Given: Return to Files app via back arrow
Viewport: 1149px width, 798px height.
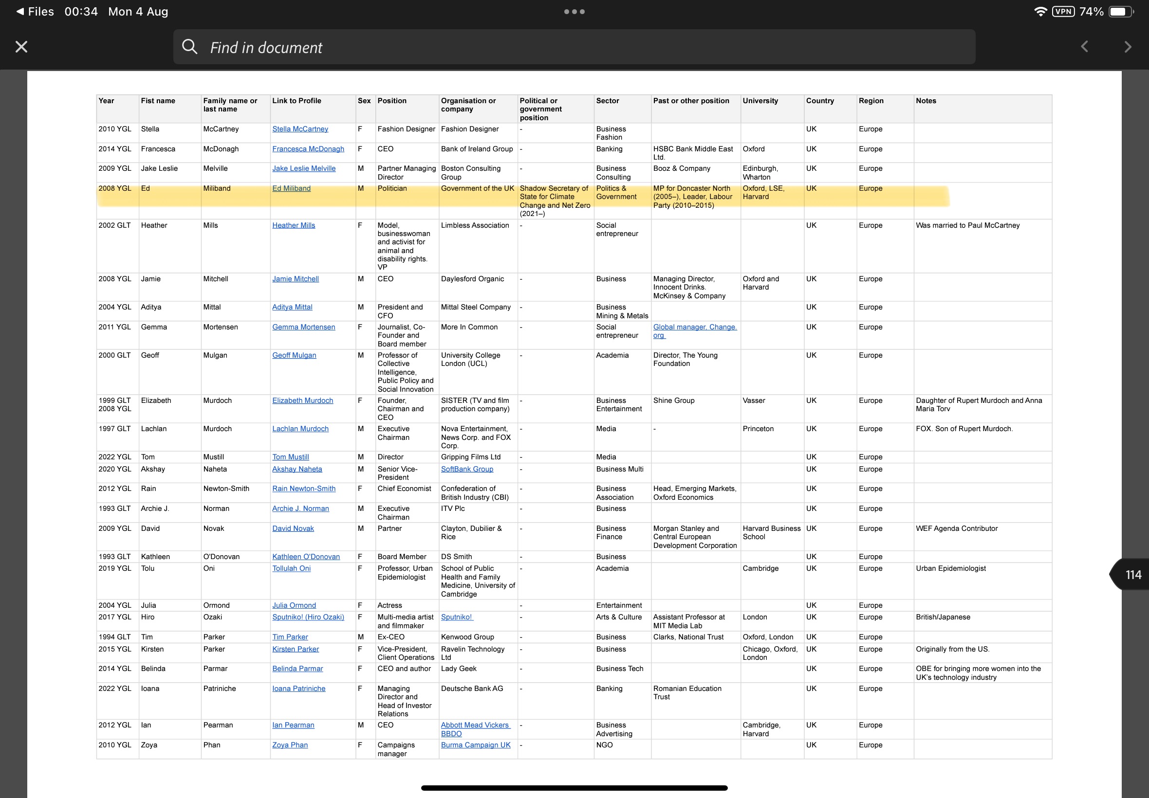Looking at the screenshot, I should pos(35,12).
